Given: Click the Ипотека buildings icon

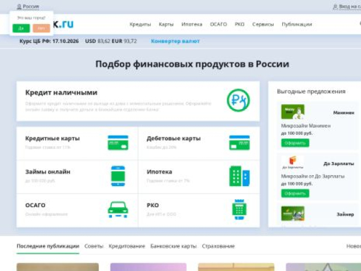Looking at the screenshot, I should pos(239,176).
